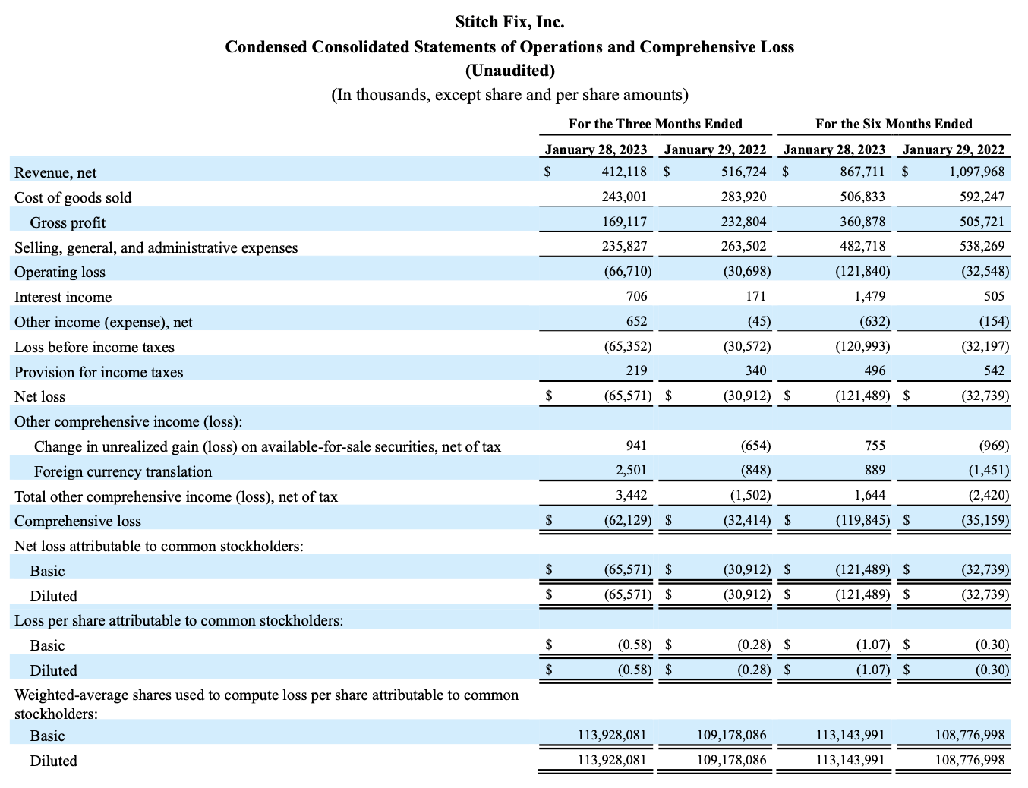
Task: Click 'Loss before income taxes' label
Action: (x=94, y=347)
